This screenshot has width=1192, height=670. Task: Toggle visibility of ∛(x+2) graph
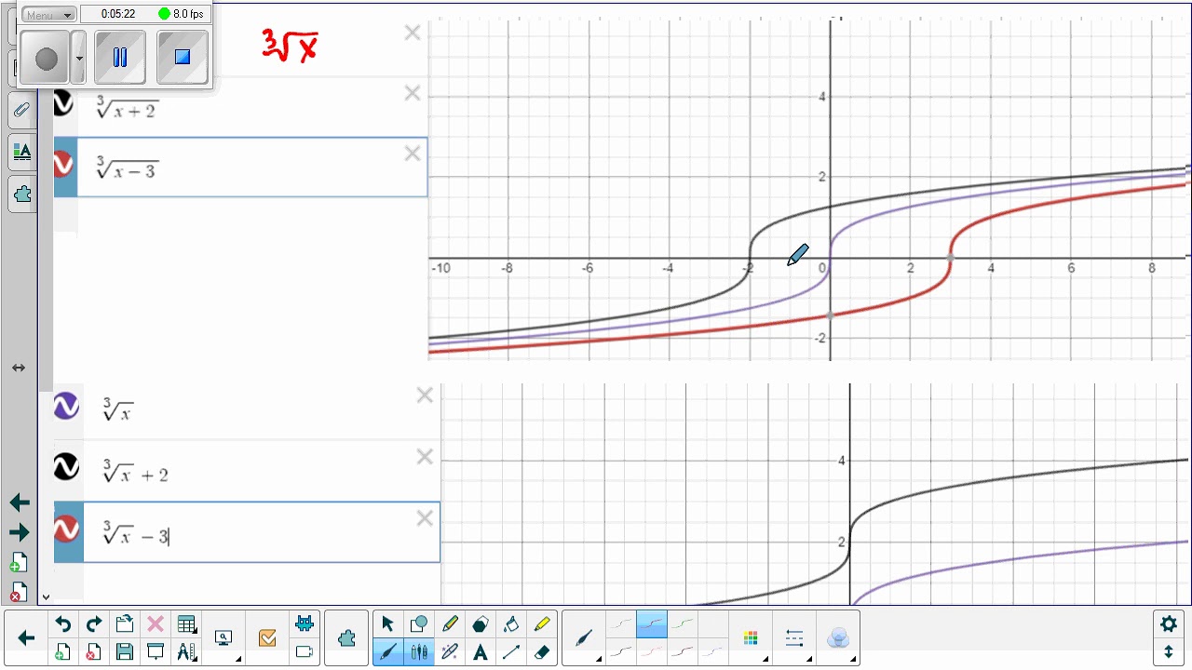coord(63,103)
